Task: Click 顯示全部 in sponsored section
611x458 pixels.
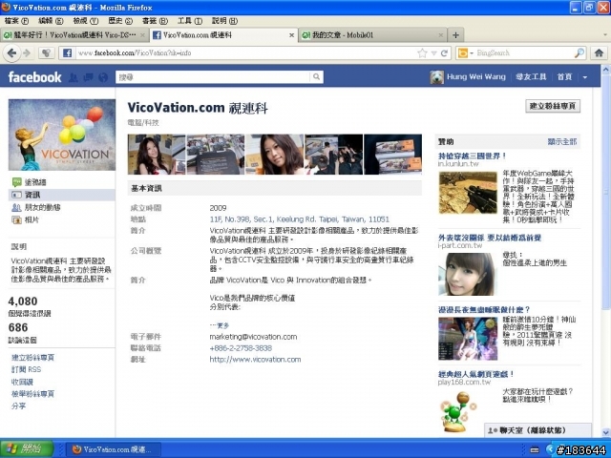Action: pos(562,142)
